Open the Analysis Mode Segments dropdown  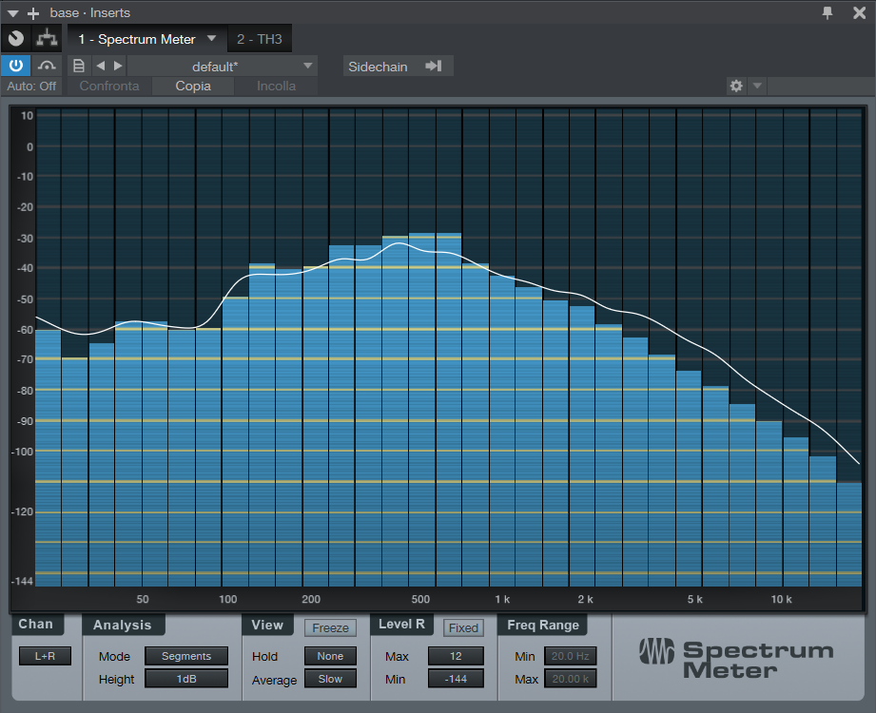point(186,656)
